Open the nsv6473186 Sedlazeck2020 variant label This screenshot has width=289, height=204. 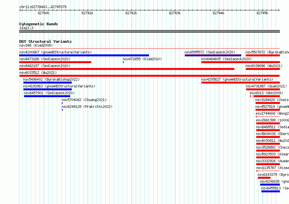point(45,59)
